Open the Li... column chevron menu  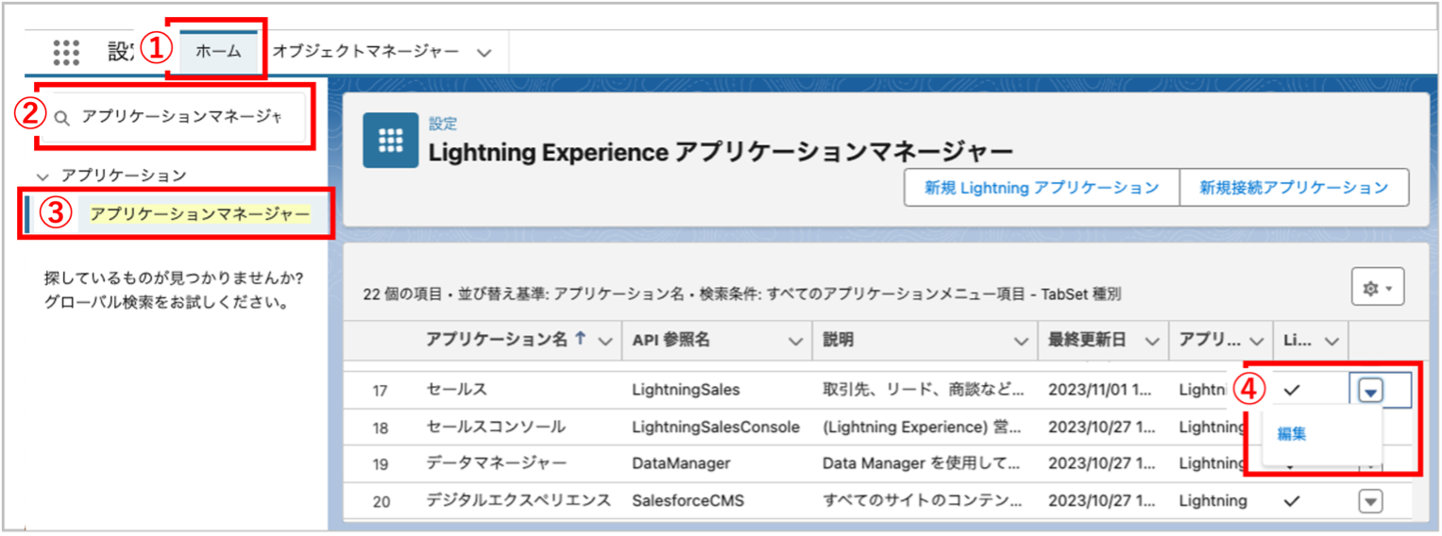pos(1332,342)
